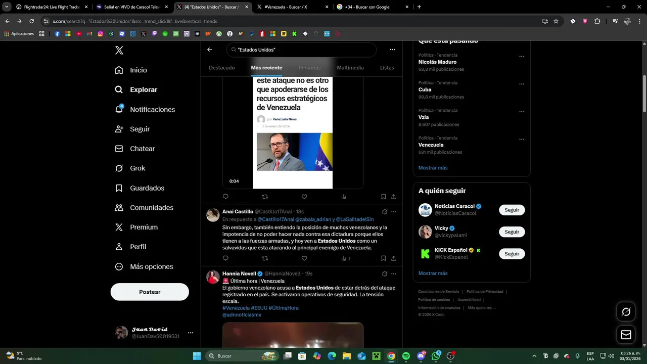The height and width of the screenshot is (364, 647).
Task: Open the floating messages envelope button
Action: 626,335
